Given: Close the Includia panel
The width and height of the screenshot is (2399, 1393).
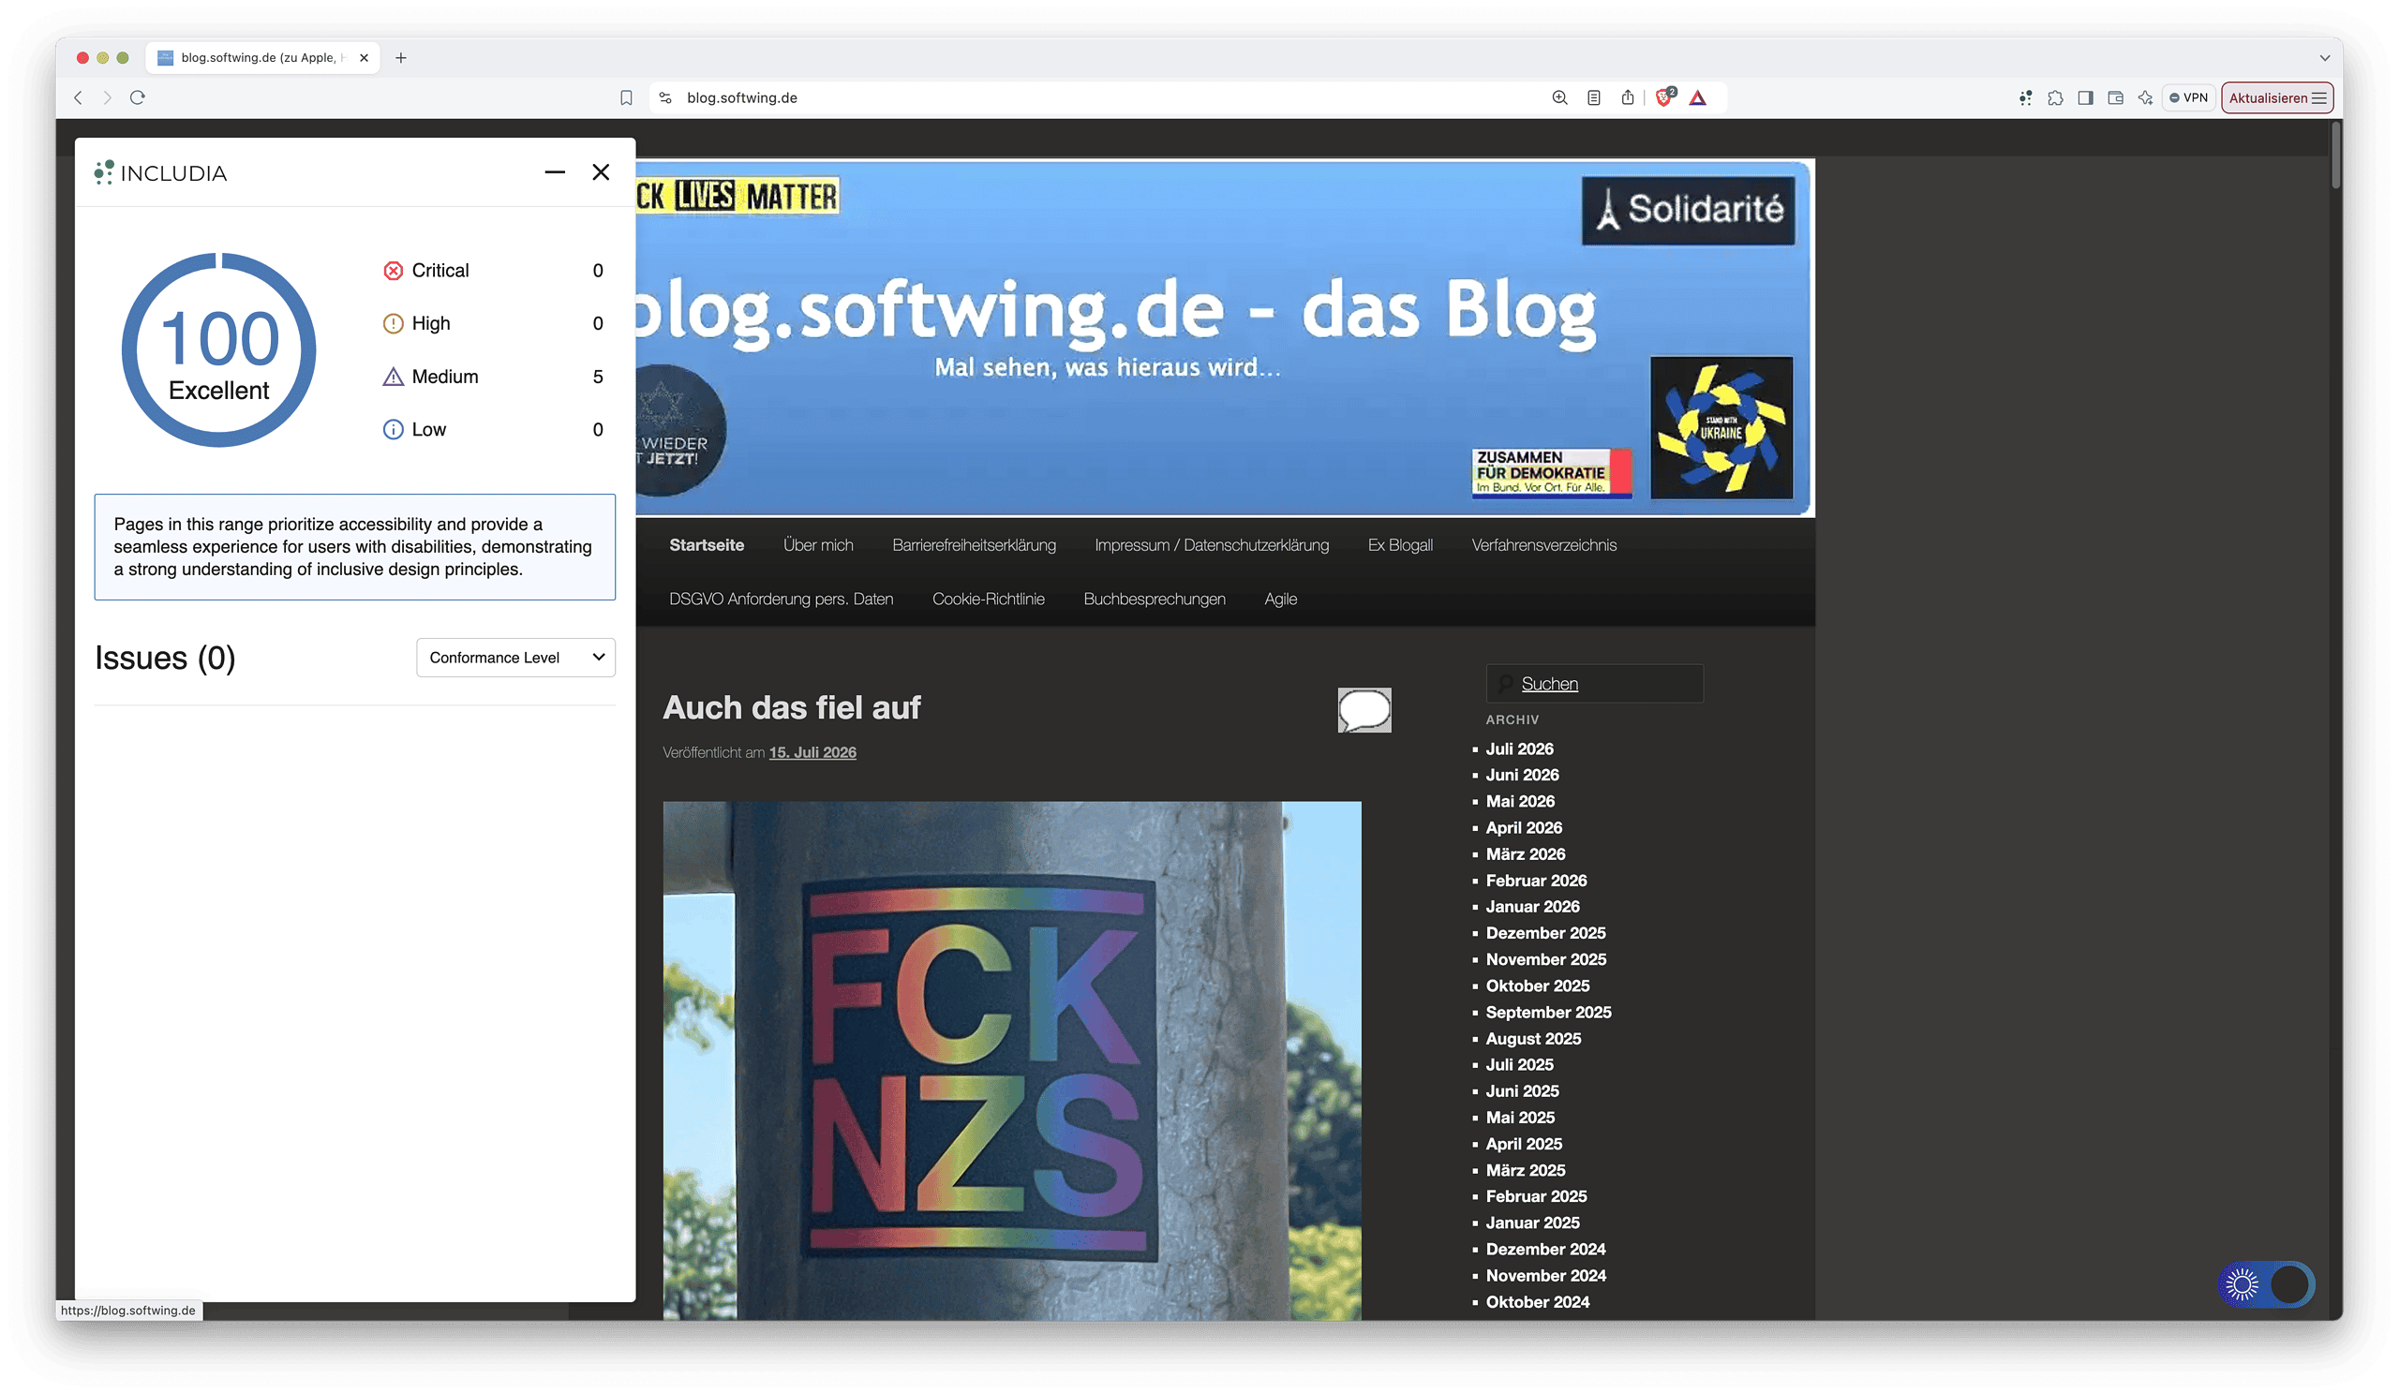Looking at the screenshot, I should point(601,172).
